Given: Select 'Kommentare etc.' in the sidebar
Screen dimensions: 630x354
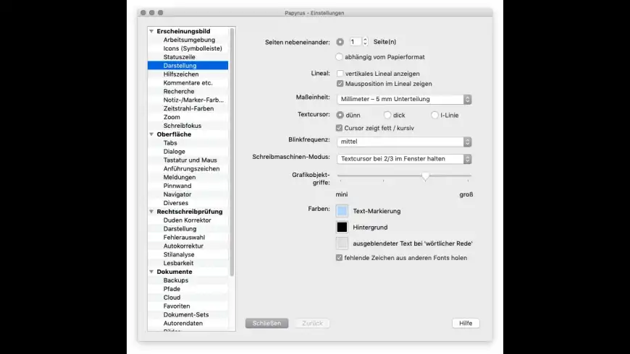Looking at the screenshot, I should click(188, 82).
